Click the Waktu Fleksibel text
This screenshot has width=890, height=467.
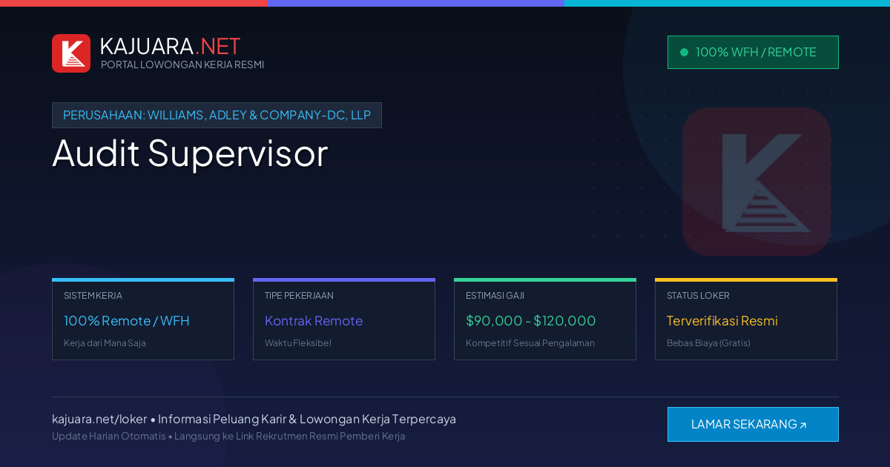(298, 343)
